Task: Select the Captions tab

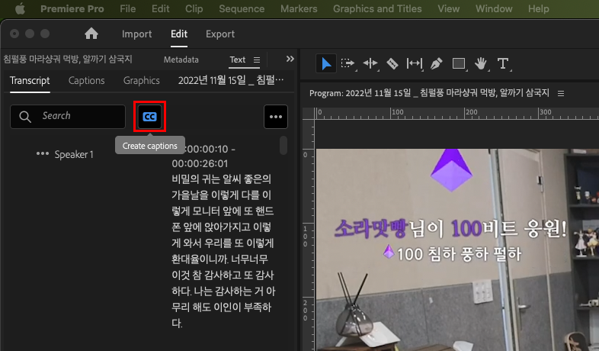Action: 86,81
